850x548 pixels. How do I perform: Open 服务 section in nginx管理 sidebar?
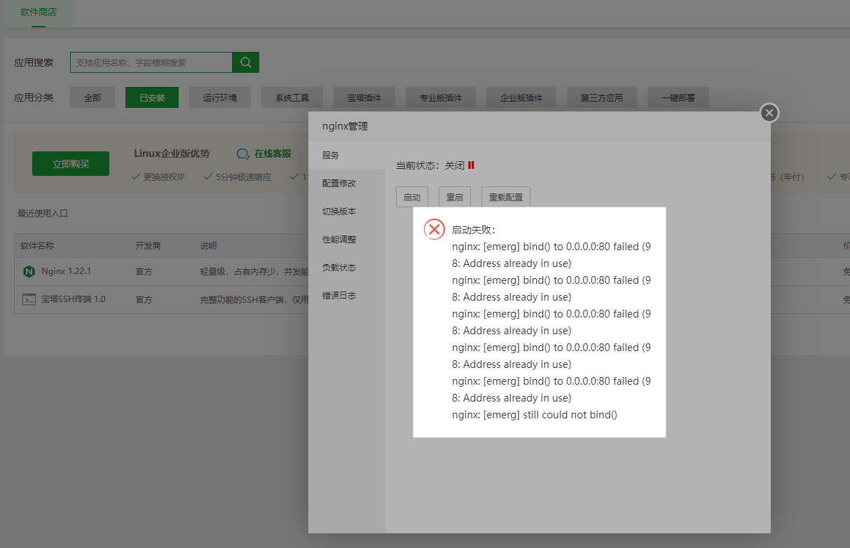coord(347,155)
